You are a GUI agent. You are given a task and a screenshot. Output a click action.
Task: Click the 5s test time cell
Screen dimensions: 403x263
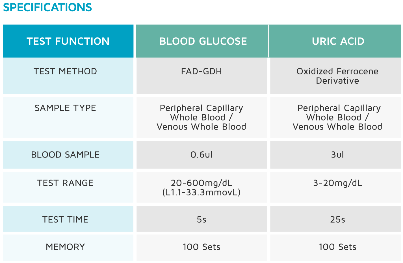coord(202,219)
